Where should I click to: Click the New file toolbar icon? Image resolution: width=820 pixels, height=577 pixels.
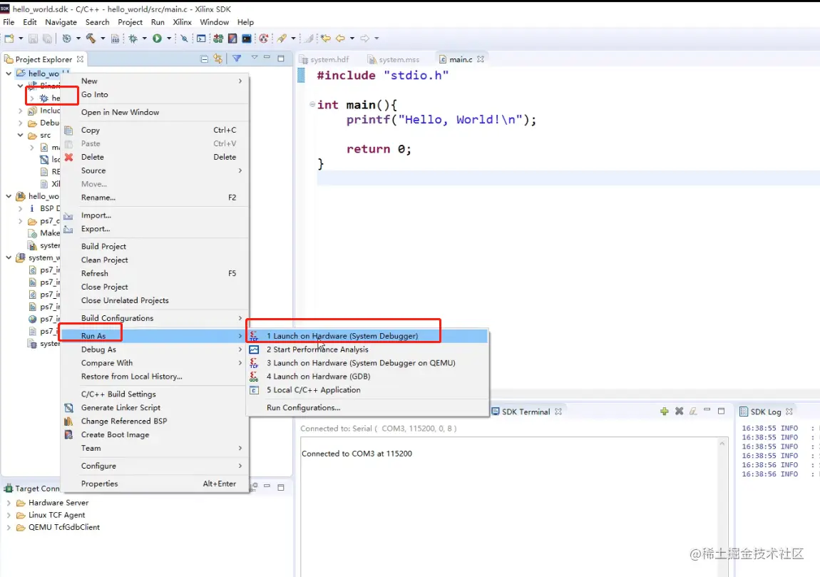point(9,39)
